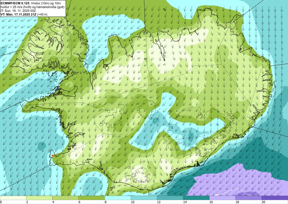Click the "VT: Mán. 17.11.2025 21Z" valid time

click(18, 14)
